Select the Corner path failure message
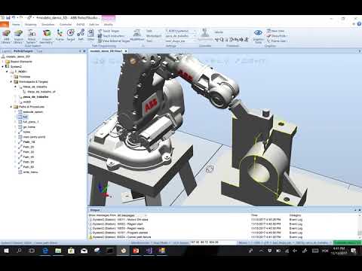The image size is (362, 271). 122,237
